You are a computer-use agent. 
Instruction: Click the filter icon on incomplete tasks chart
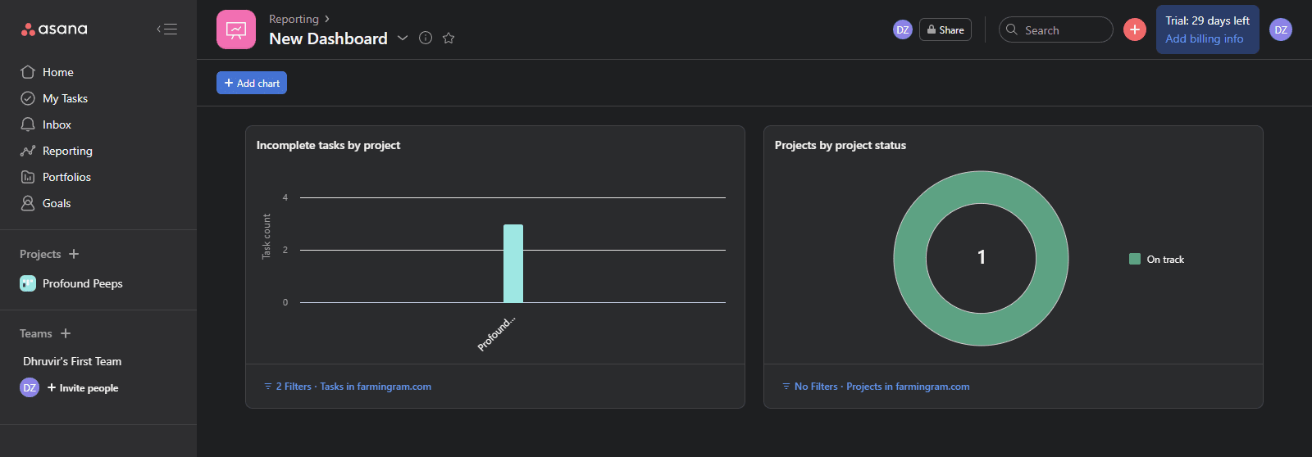point(268,387)
